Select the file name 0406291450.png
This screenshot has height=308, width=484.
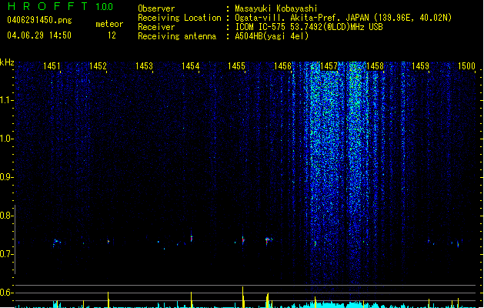(39, 20)
